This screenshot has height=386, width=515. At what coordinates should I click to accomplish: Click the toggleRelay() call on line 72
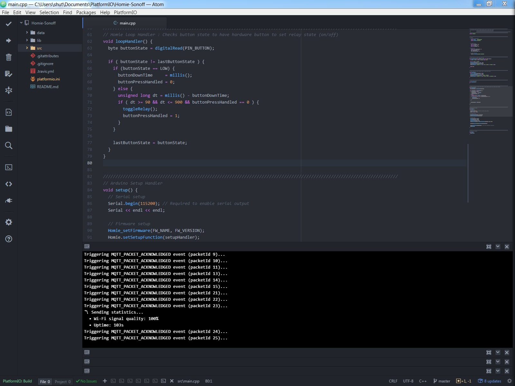tap(140, 109)
